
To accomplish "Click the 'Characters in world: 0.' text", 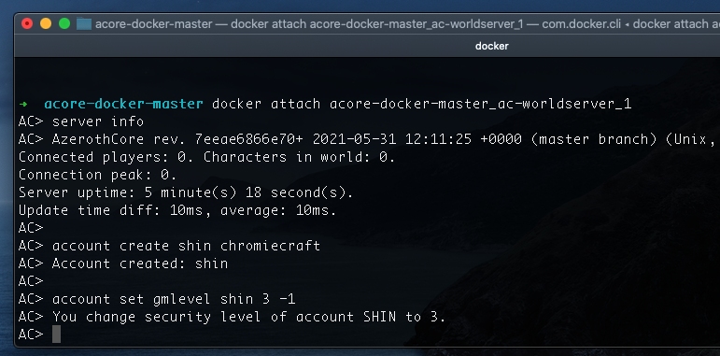I will click(x=300, y=157).
